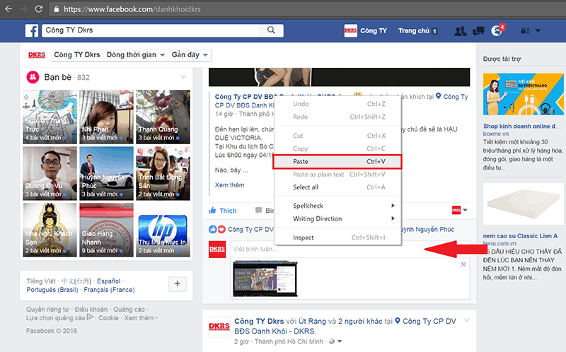Choose Cut in the context menu

[337, 136]
